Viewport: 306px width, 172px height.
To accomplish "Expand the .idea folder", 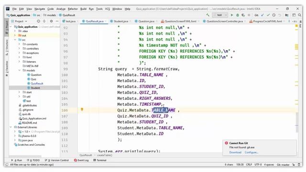I will [15, 31].
